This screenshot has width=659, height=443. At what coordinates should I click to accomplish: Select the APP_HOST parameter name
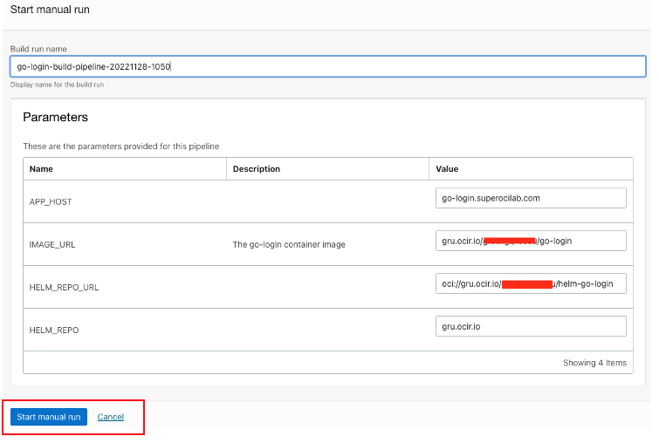point(51,202)
